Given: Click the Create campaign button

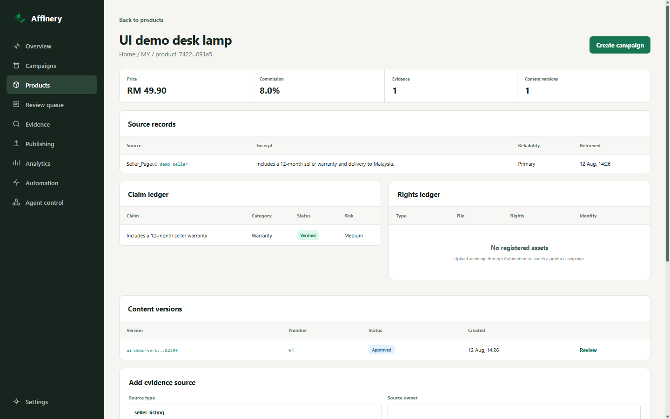Looking at the screenshot, I should [620, 45].
